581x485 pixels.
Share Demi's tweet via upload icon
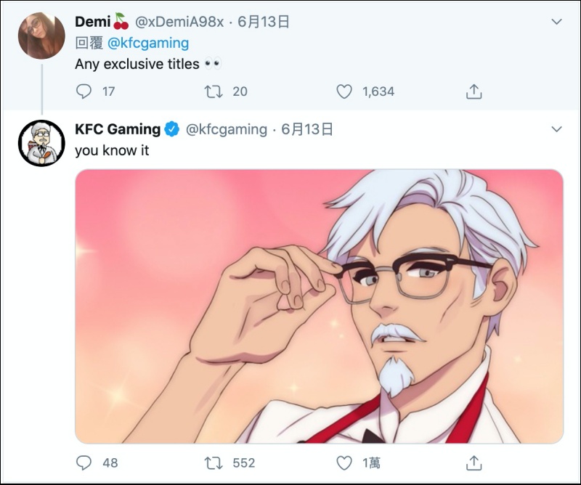[474, 91]
